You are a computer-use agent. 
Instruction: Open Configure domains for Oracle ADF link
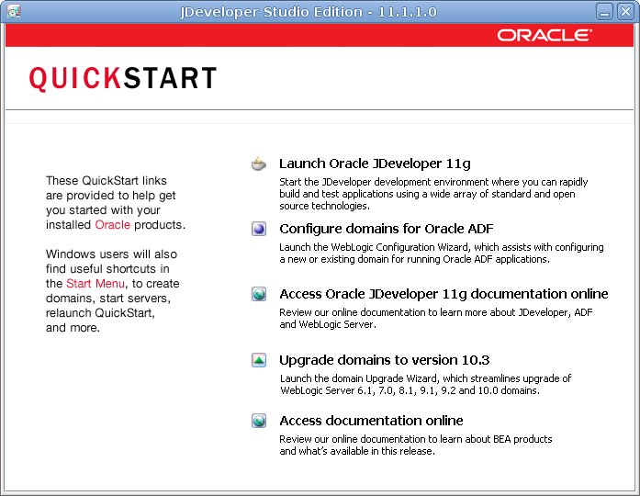point(387,229)
